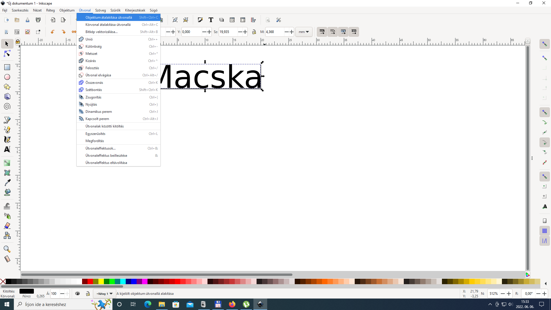
Task: Select the Spiral tool
Action: click(7, 106)
